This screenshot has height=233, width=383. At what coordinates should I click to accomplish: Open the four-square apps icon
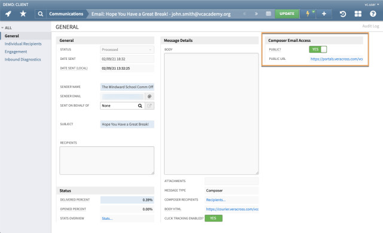click(358, 14)
